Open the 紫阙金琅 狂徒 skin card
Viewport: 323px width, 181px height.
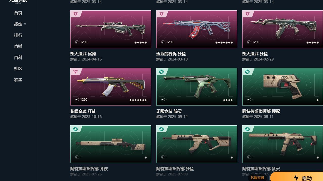tap(111, 87)
